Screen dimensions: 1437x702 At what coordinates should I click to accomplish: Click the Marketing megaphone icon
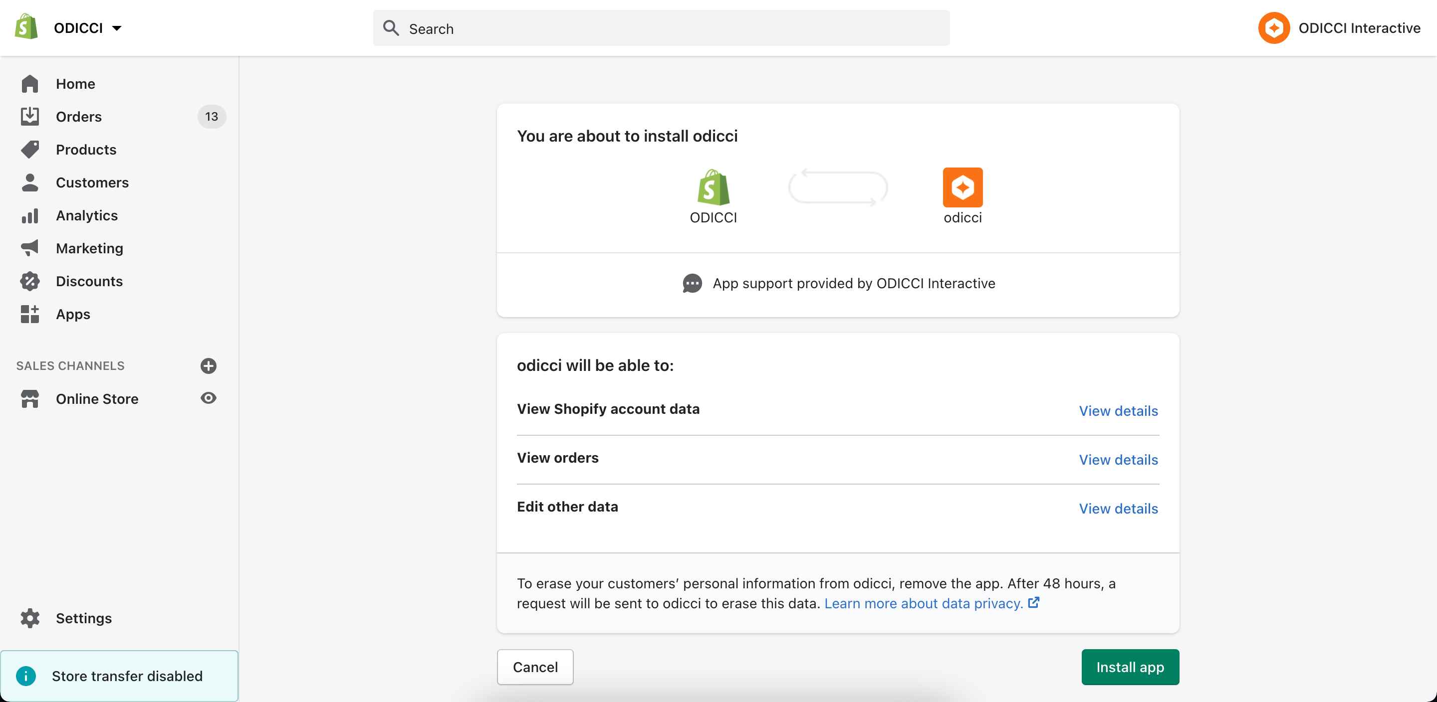(x=30, y=248)
